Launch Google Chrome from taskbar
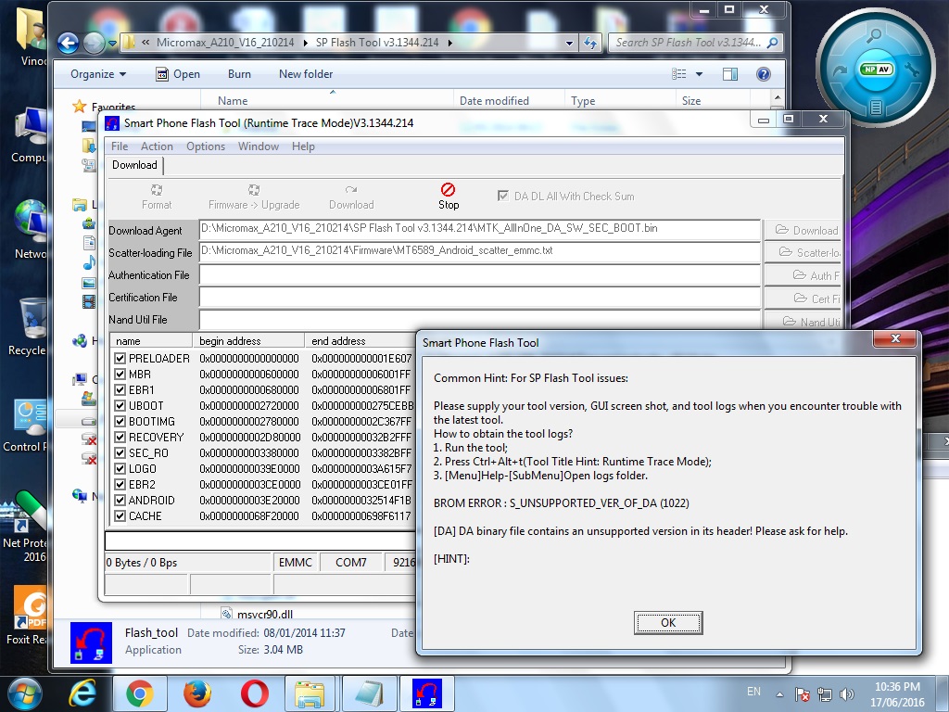The height and width of the screenshot is (712, 949). pos(140,693)
